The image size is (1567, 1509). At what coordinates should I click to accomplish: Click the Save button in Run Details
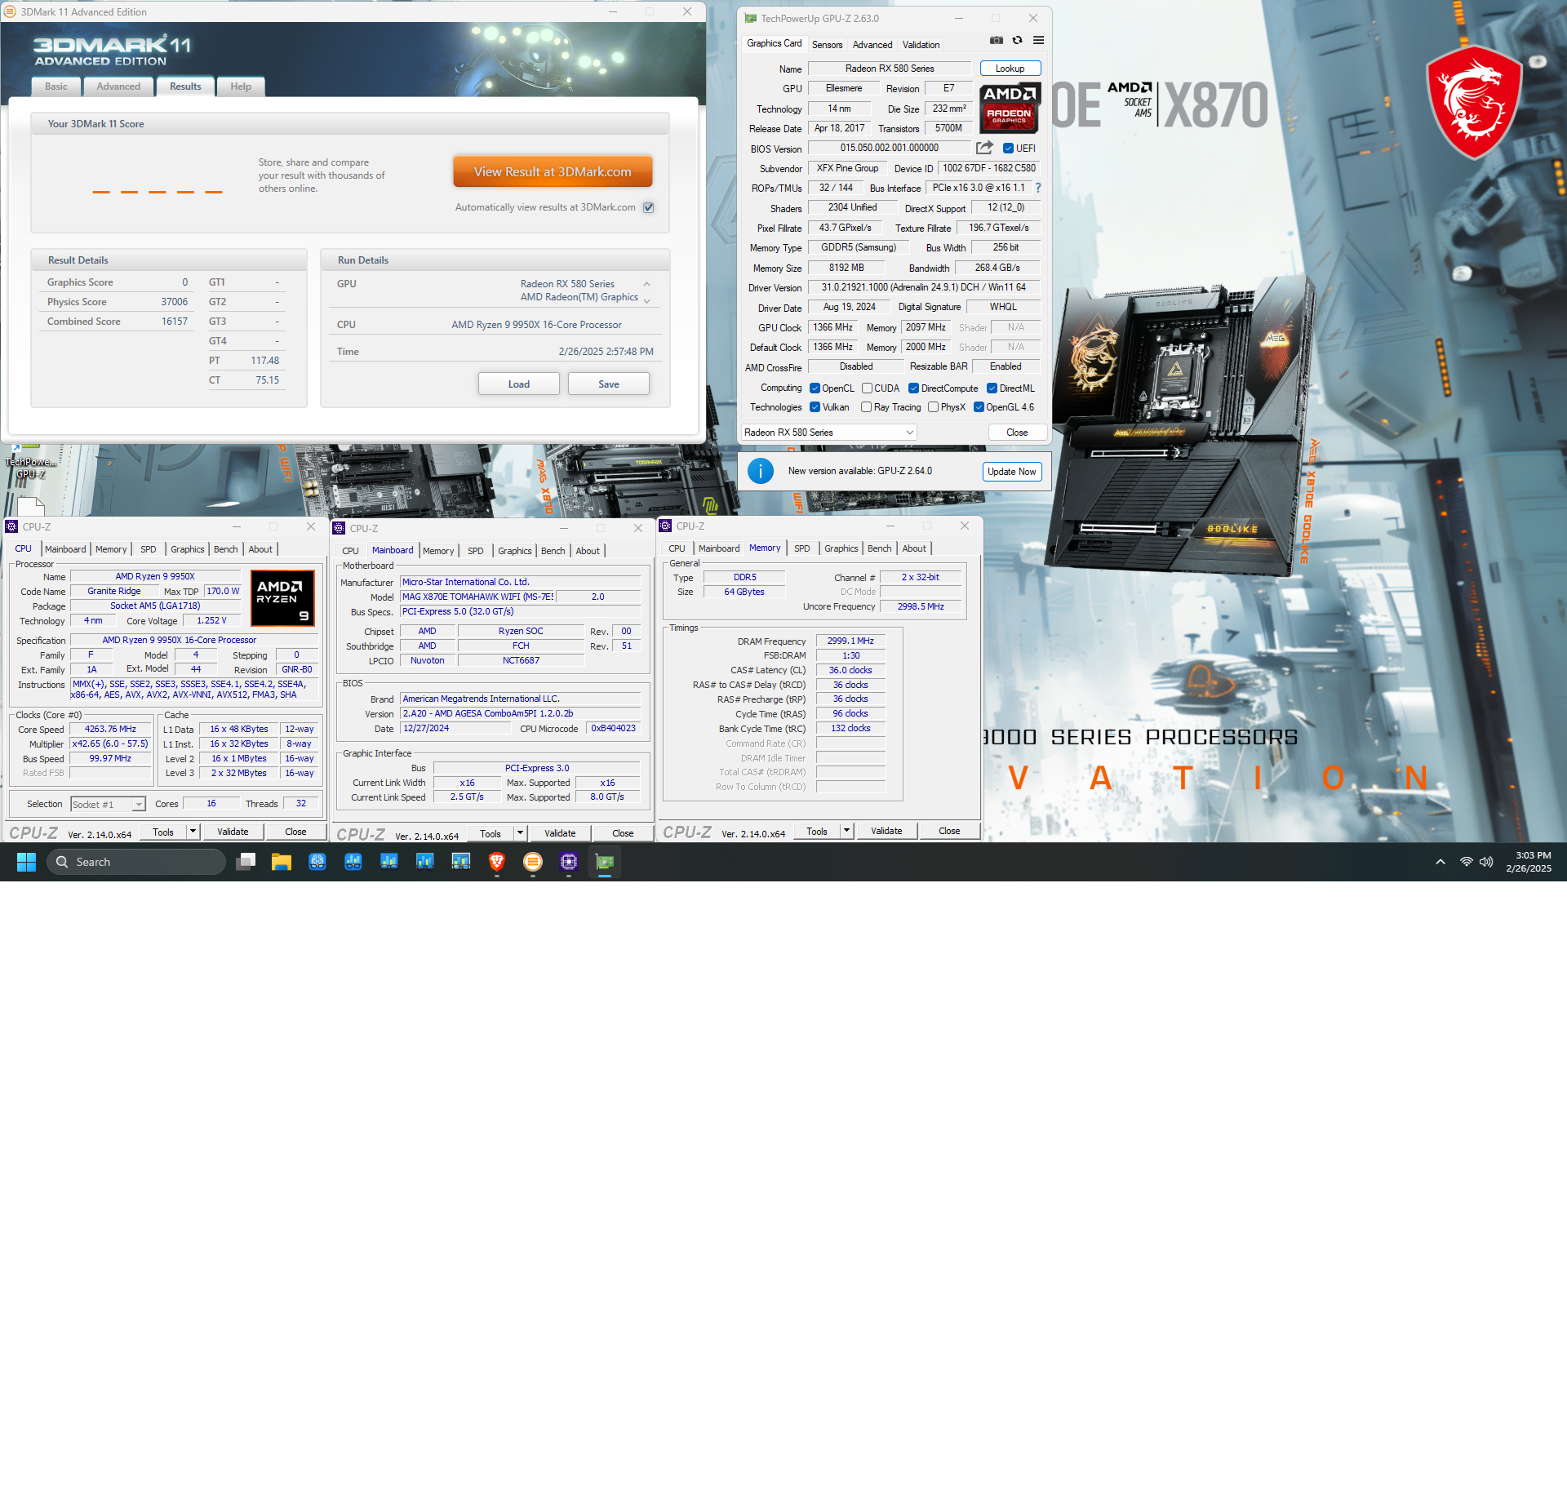pyautogui.click(x=609, y=384)
